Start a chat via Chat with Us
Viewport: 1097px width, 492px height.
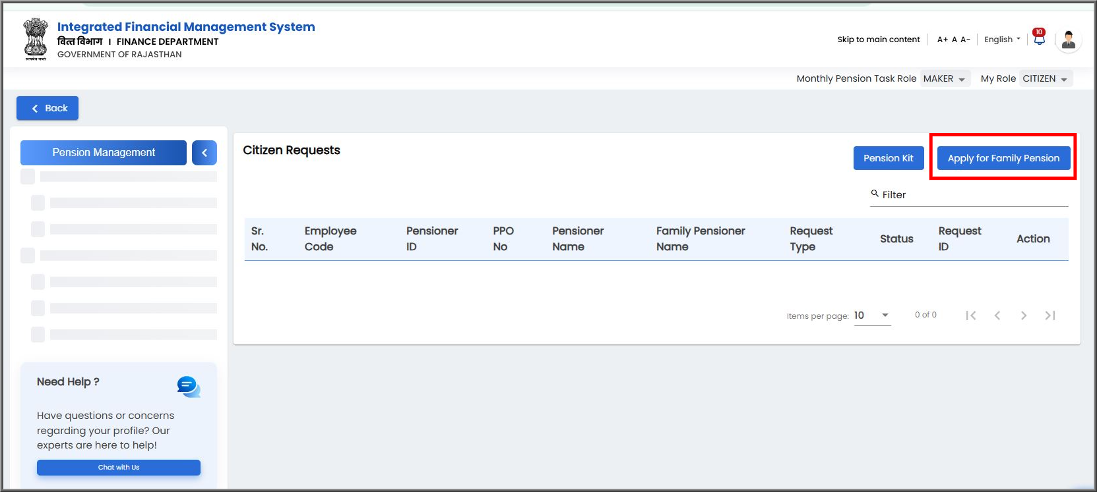pos(119,468)
